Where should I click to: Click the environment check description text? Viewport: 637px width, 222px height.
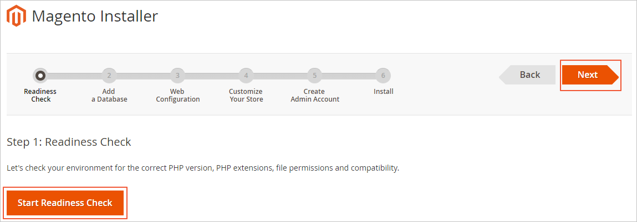point(202,168)
